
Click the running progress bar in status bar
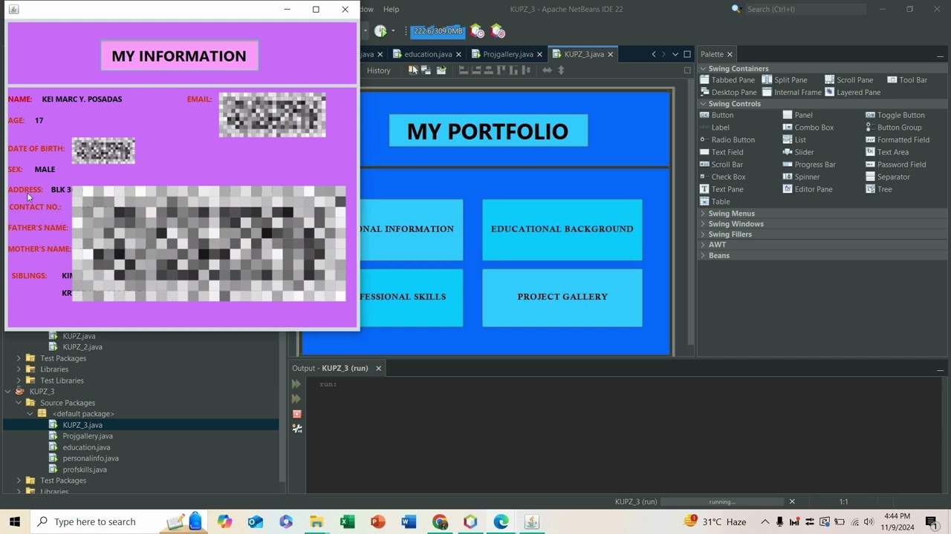(x=722, y=502)
